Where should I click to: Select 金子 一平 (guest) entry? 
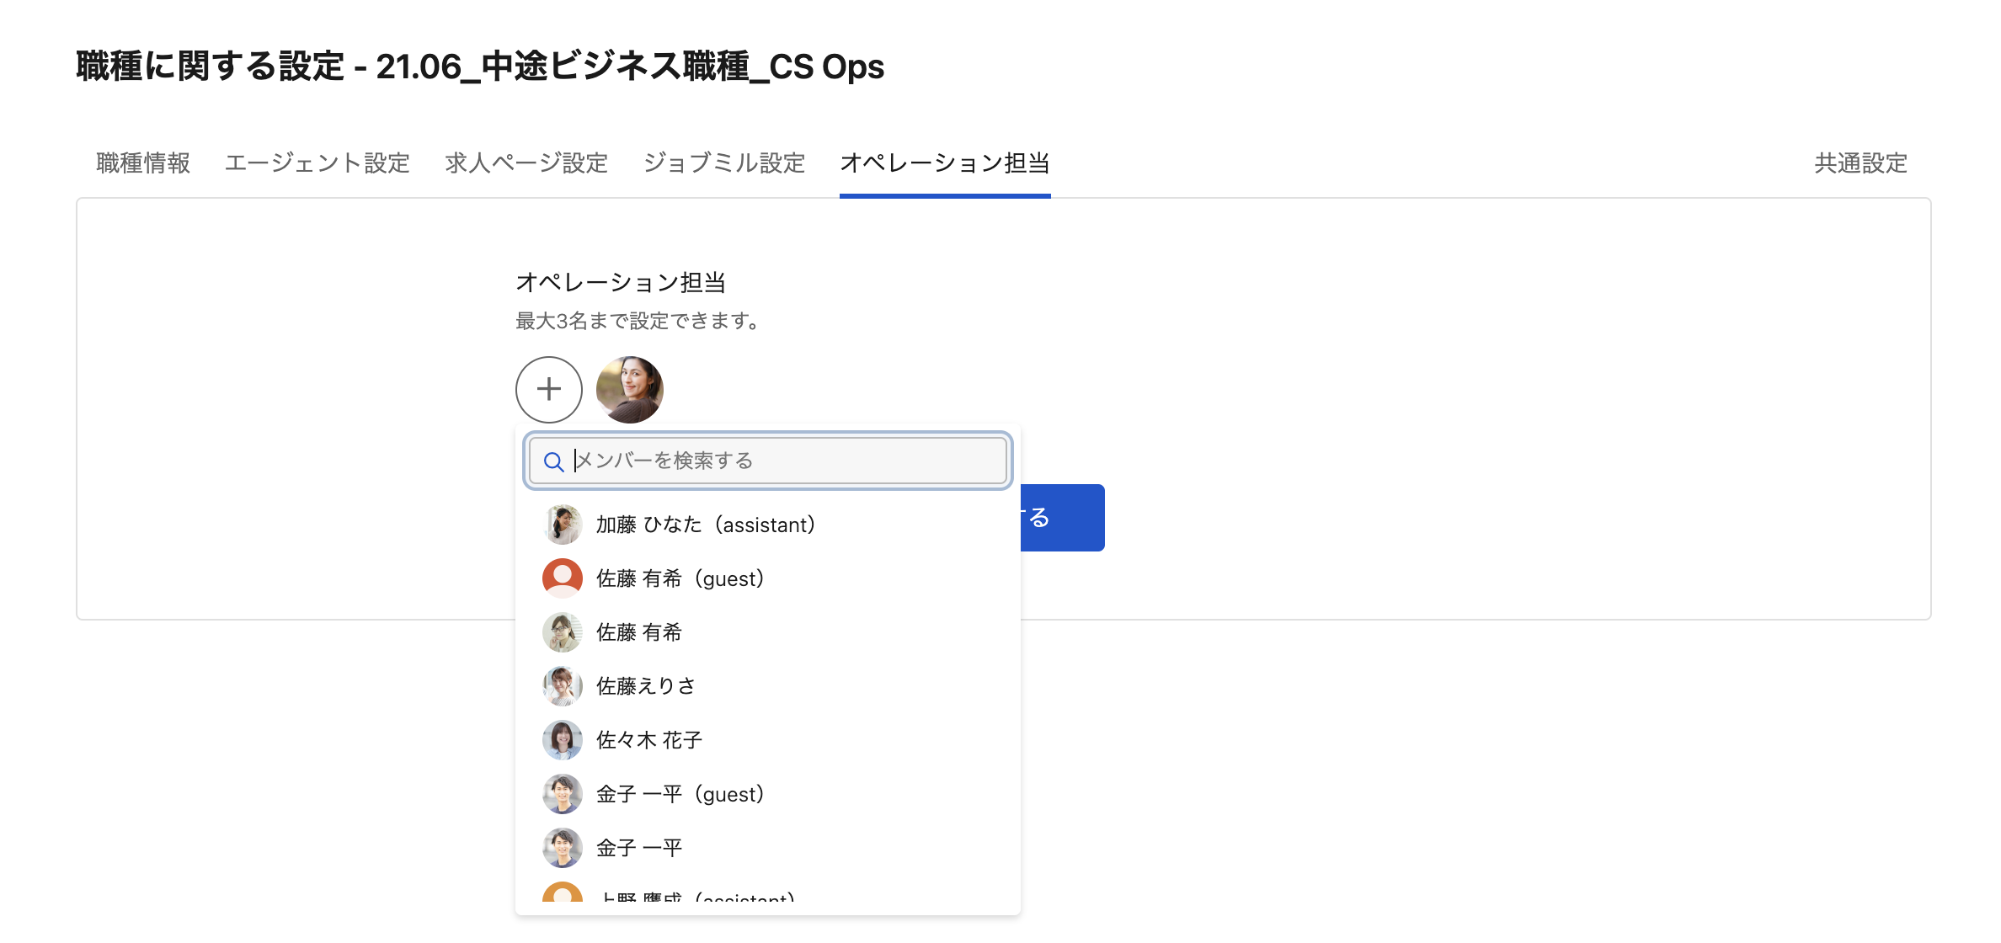click(x=680, y=794)
